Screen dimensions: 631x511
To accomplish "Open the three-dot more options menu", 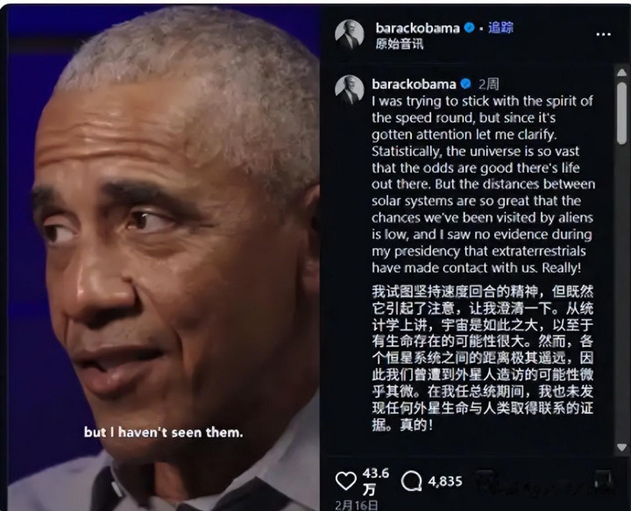I will (603, 34).
